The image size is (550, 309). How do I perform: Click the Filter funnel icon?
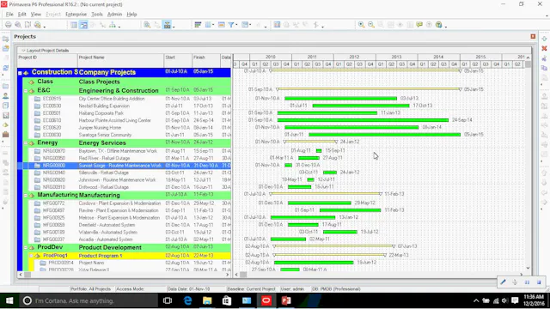(231, 25)
